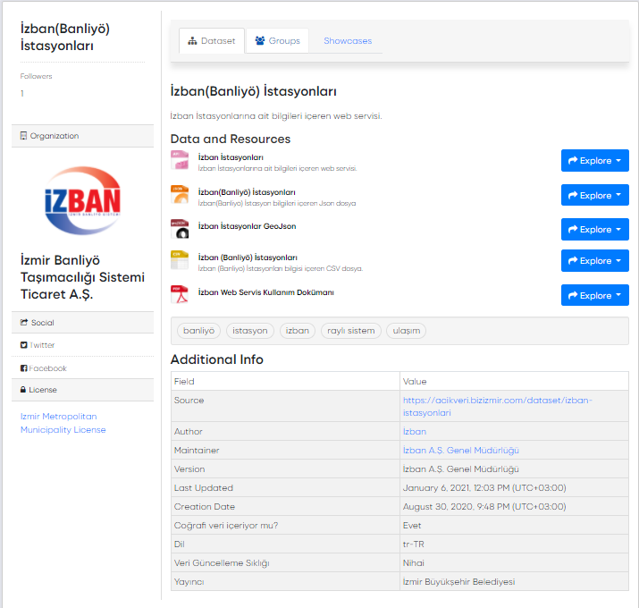Click the people icon on the Groups tab
The image size is (639, 608).
(260, 41)
